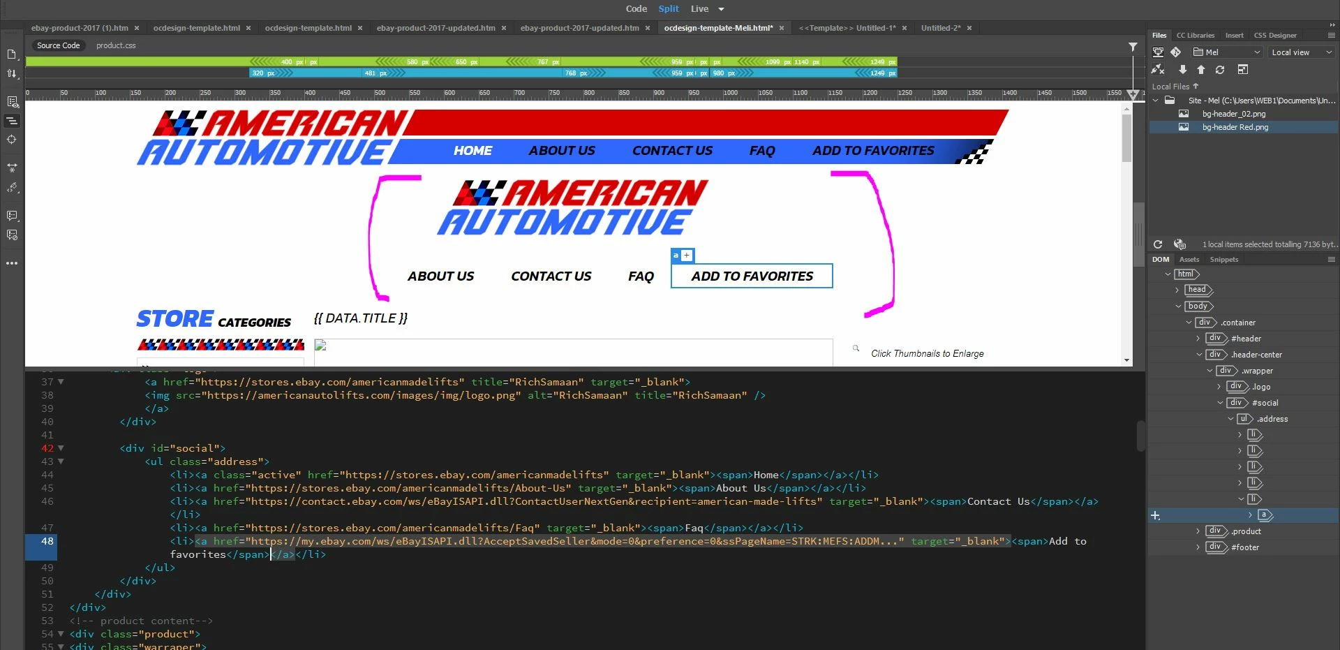Turn on Inspect mode crosshair icon
This screenshot has height=650, width=1340.
pyautogui.click(x=12, y=140)
